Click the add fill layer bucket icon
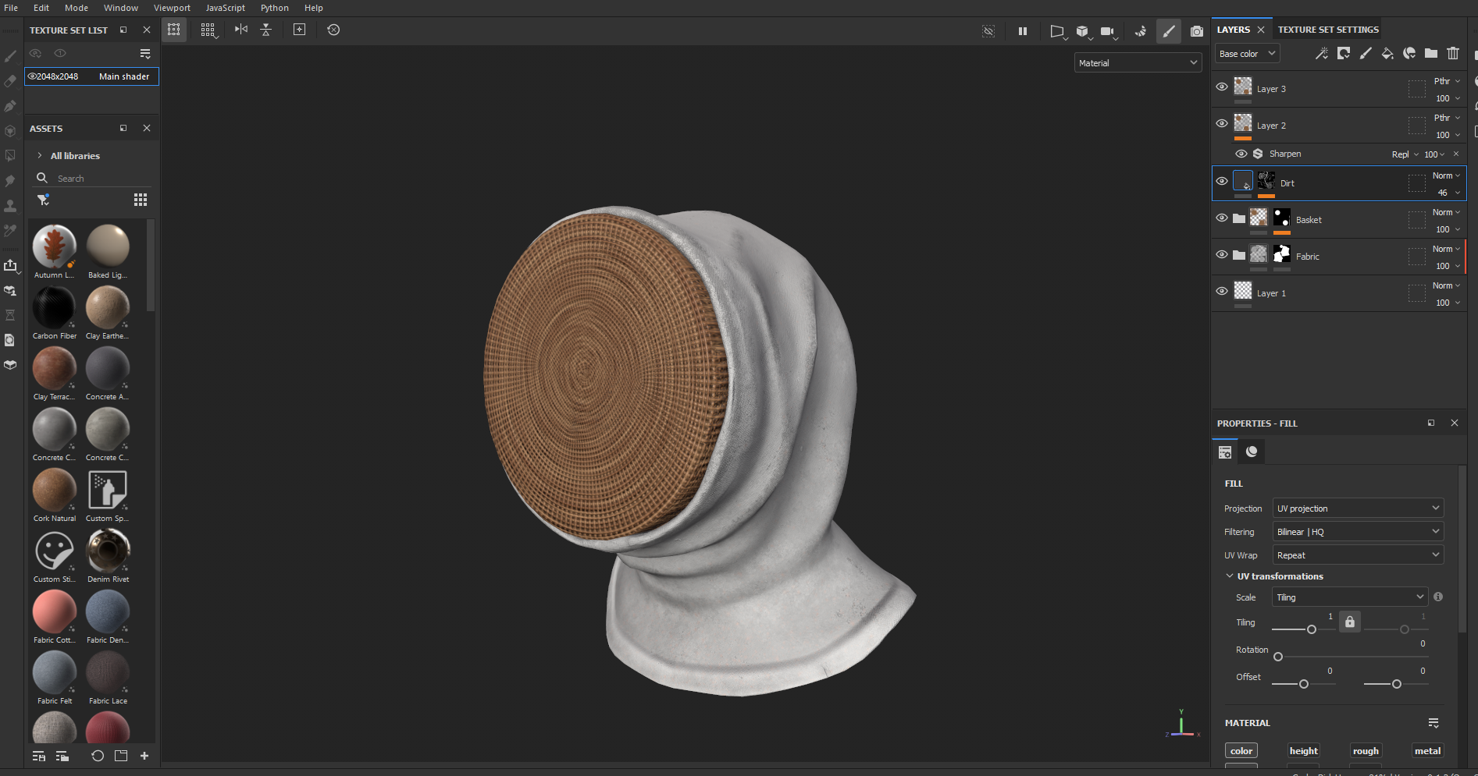The width and height of the screenshot is (1478, 776). click(x=1387, y=54)
